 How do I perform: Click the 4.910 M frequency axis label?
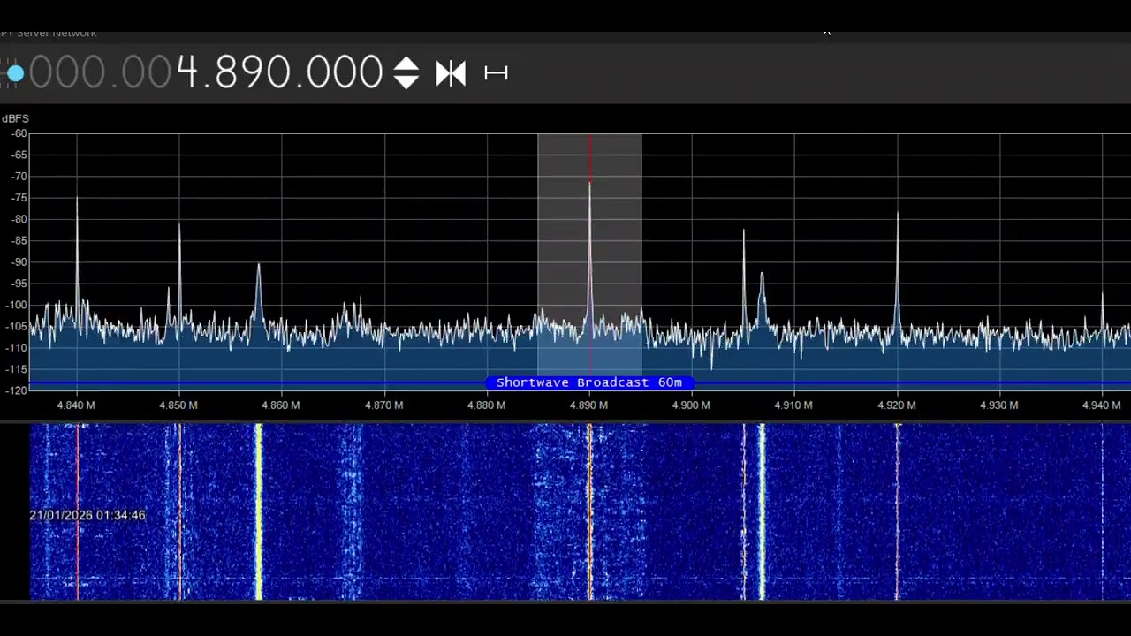click(793, 405)
